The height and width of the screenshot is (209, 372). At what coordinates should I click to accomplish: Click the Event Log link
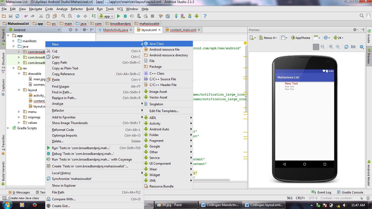(324, 192)
